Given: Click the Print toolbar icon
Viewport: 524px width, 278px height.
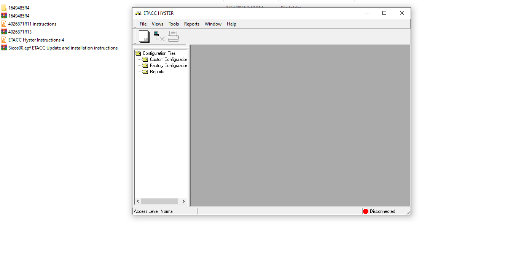Looking at the screenshot, I should coord(173,37).
